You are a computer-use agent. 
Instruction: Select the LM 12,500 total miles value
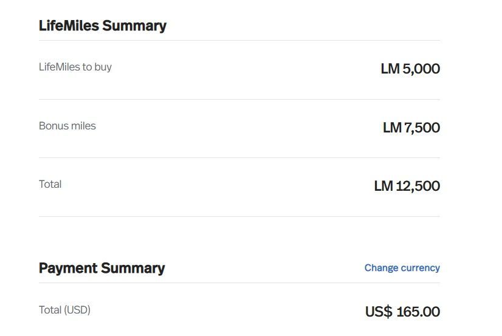407,186
